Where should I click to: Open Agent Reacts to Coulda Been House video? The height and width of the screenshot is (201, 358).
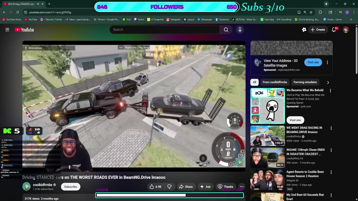[x=305, y=174]
